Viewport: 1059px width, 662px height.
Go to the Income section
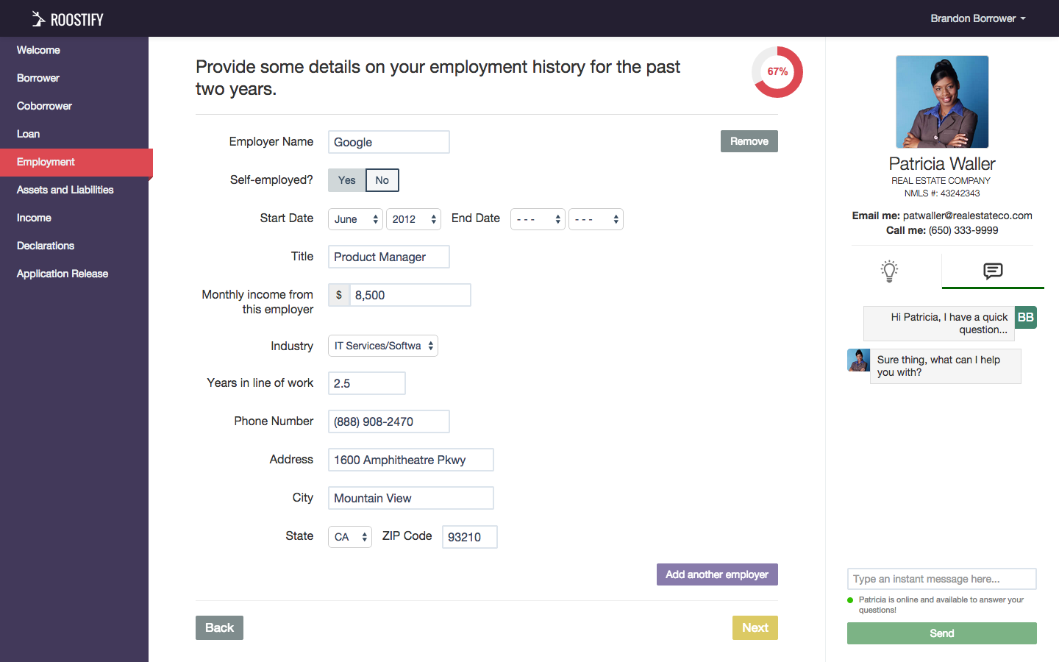click(x=34, y=217)
